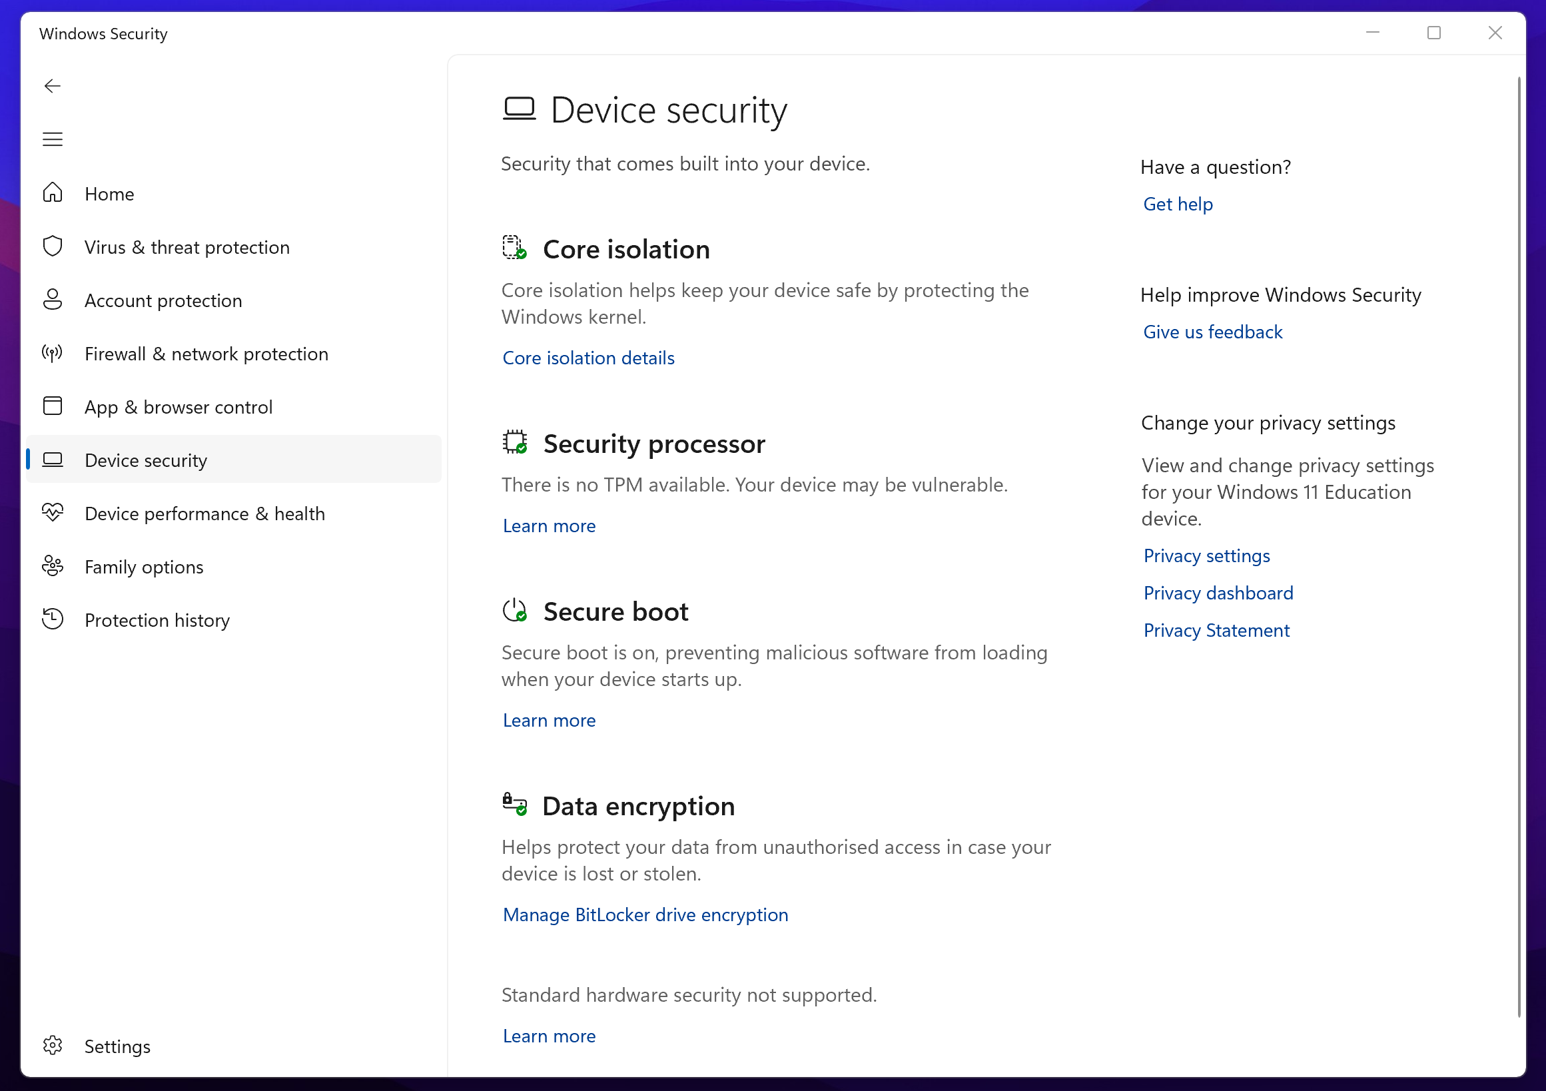Screen dimensions: 1546x1091
Task: Click Learn more under Secure boot
Action: click(549, 720)
